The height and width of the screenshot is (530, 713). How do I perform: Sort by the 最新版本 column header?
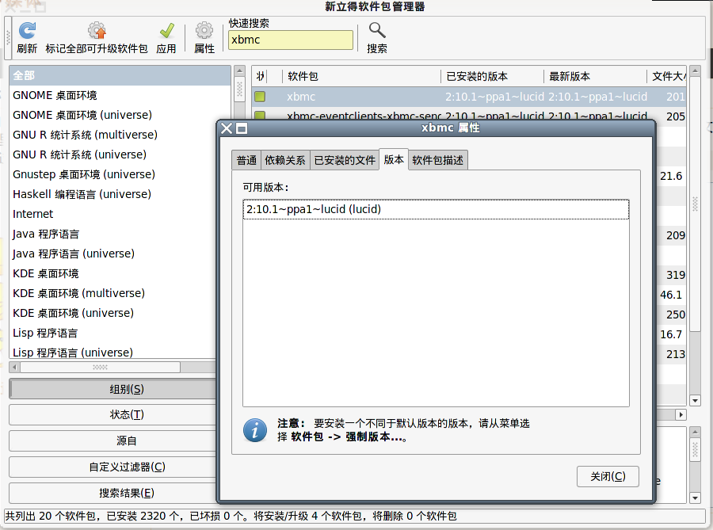click(x=595, y=76)
